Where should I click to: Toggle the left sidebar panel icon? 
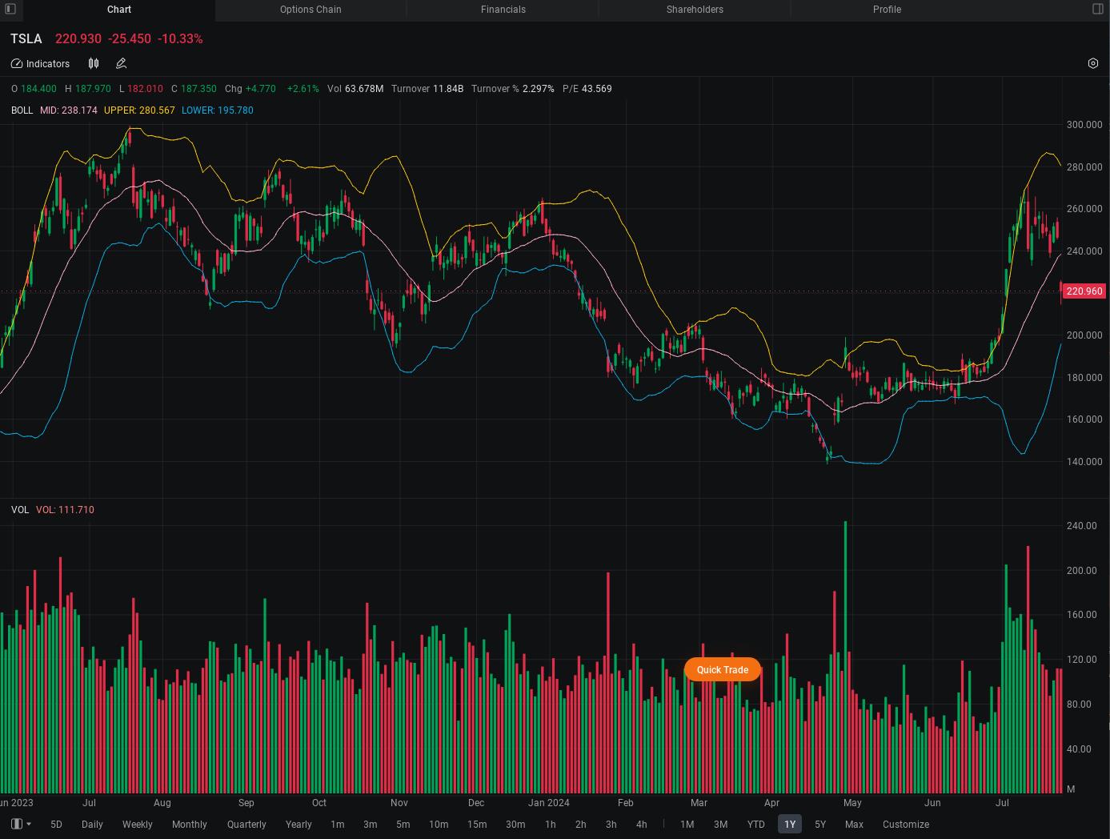[x=10, y=9]
